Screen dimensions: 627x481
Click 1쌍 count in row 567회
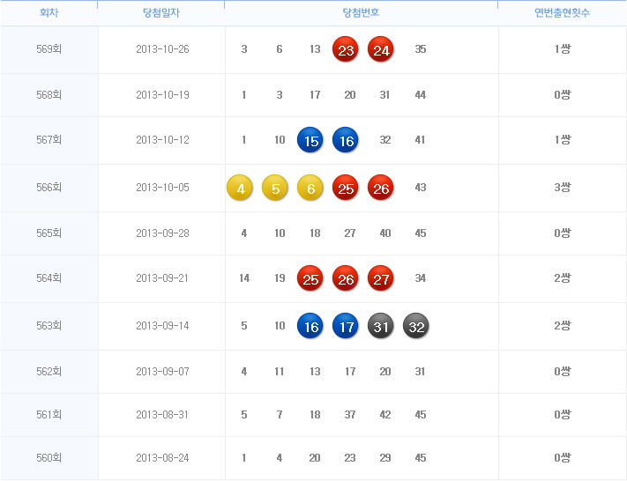click(563, 140)
